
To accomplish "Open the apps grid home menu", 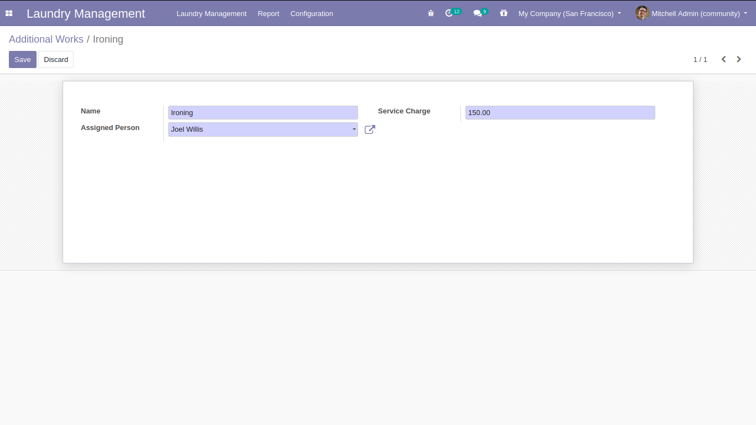I will coord(9,13).
